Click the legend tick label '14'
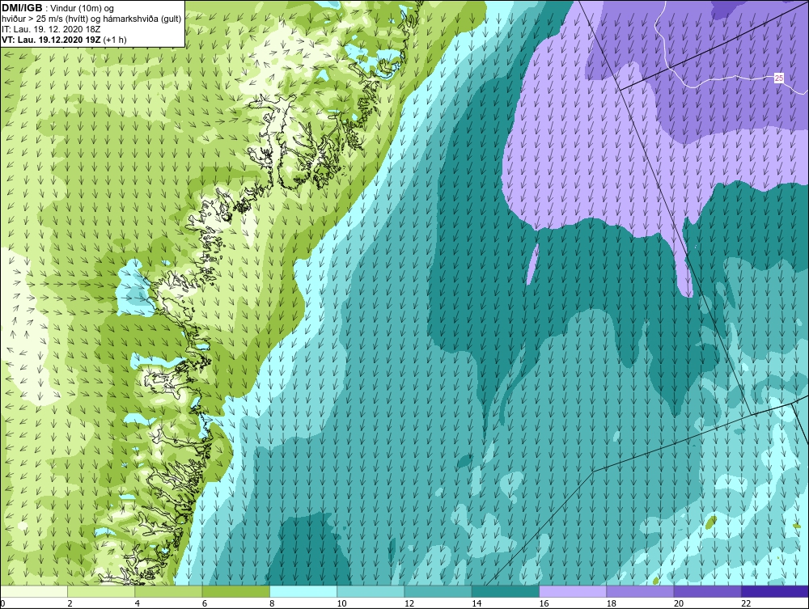Viewport: 809px width, 609px height. (477, 604)
